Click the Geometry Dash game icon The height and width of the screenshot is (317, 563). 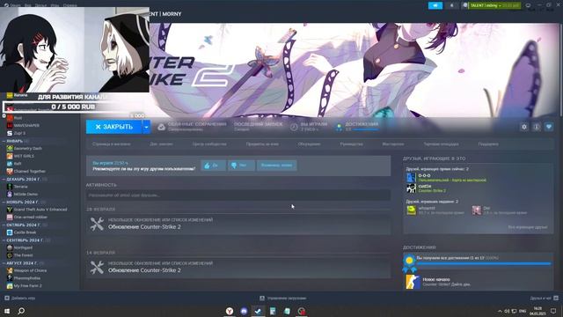tap(10, 148)
